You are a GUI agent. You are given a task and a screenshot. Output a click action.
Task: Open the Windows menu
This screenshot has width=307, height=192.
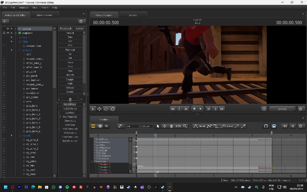[24, 8]
